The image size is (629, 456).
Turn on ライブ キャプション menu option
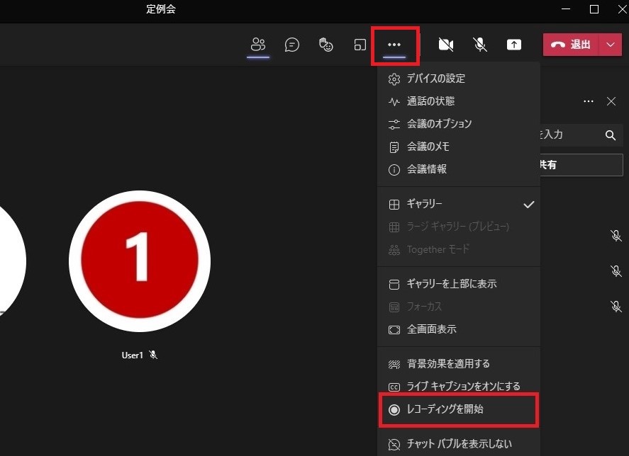(x=459, y=387)
